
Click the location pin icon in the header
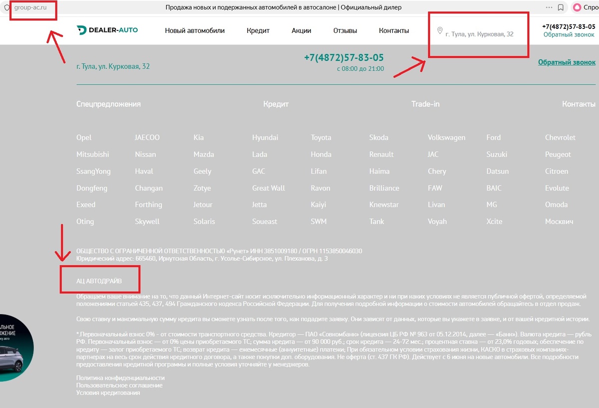440,31
